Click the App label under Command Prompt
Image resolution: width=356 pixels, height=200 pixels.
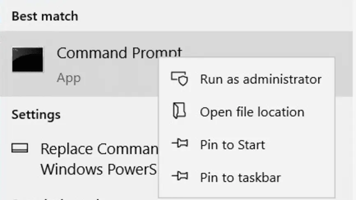click(x=69, y=77)
